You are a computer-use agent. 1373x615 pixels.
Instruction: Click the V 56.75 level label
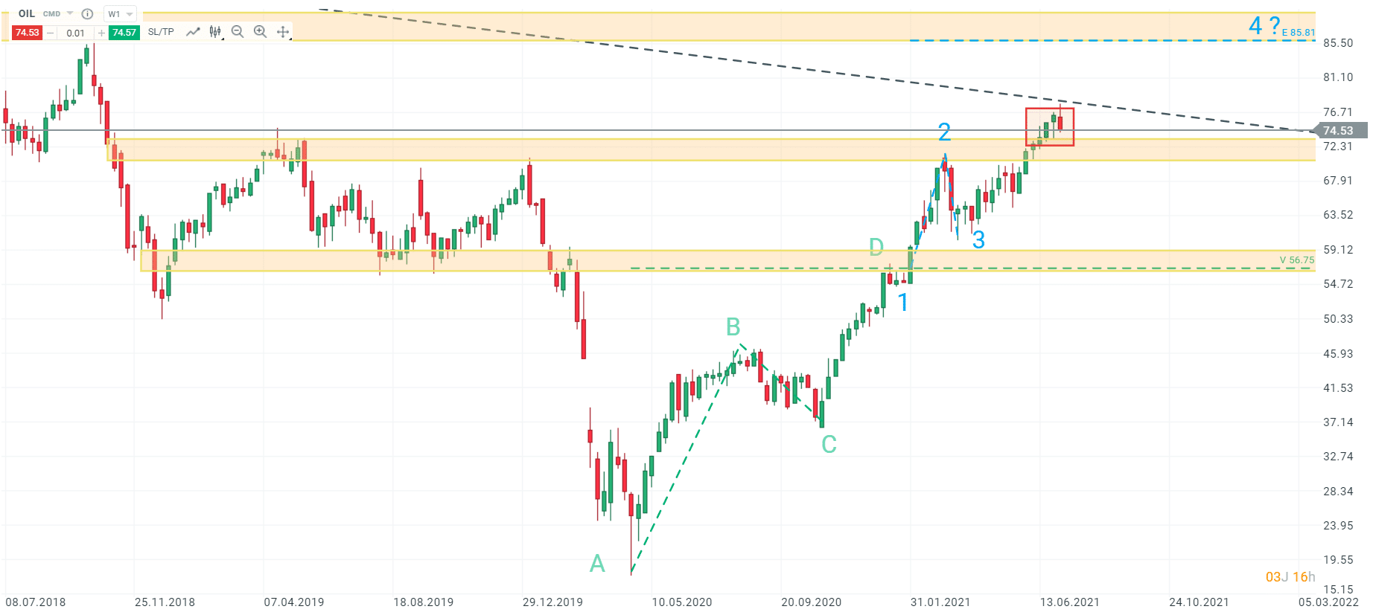[1297, 260]
